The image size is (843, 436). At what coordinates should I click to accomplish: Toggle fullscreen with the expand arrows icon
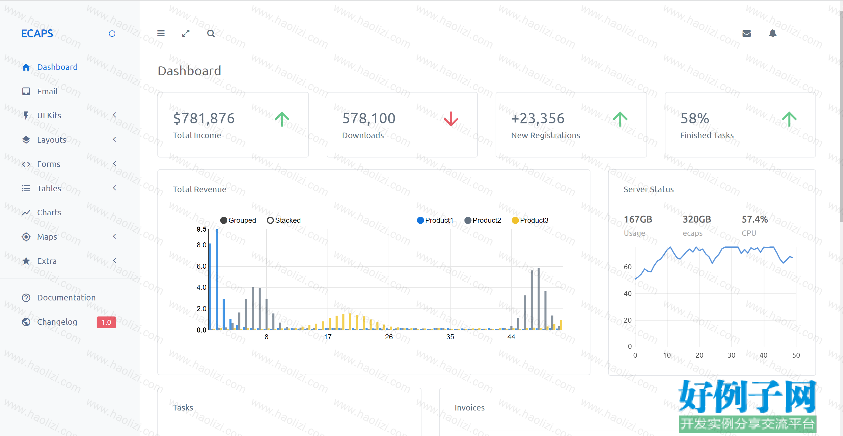point(186,34)
